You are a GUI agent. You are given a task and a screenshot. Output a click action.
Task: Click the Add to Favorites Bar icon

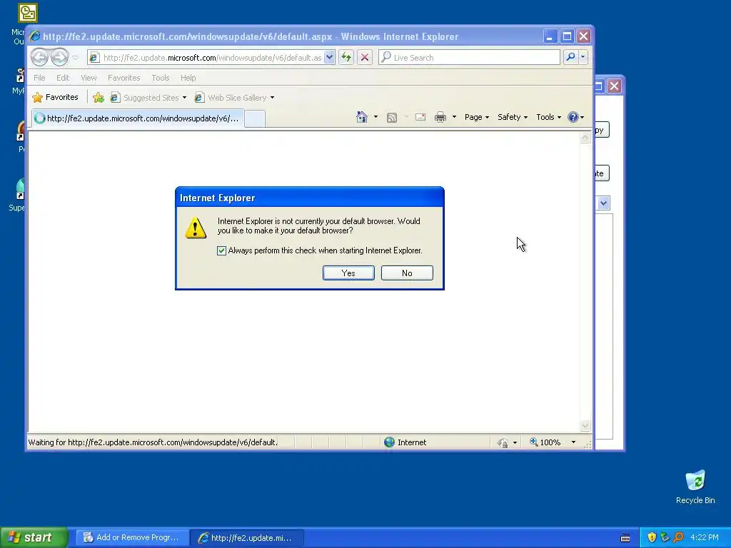[98, 97]
